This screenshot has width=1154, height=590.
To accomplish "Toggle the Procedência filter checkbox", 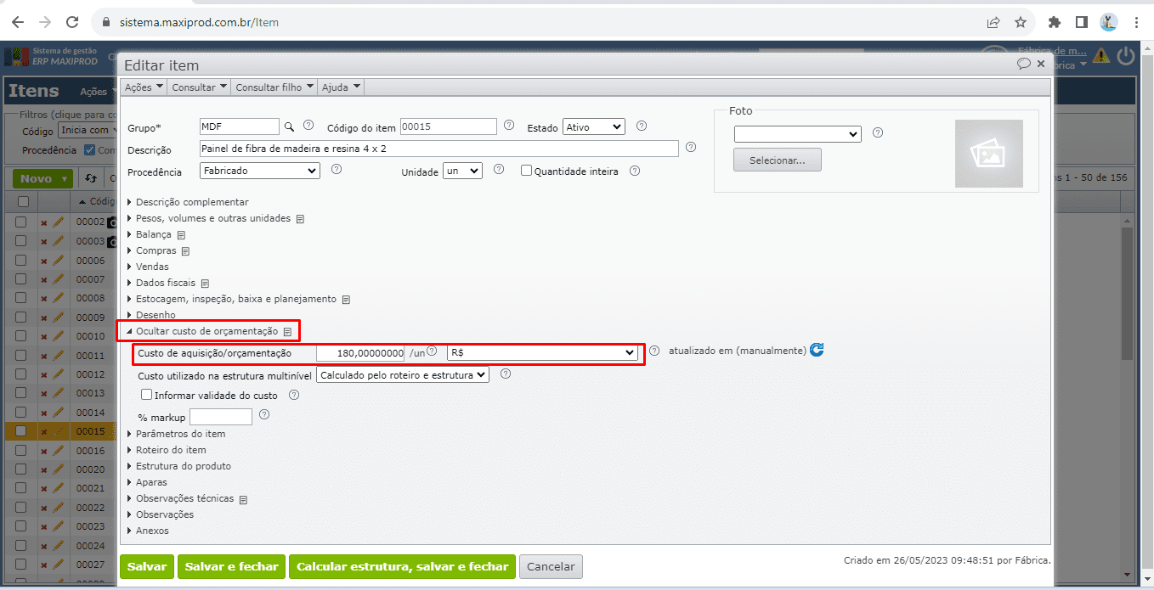I will (89, 150).
